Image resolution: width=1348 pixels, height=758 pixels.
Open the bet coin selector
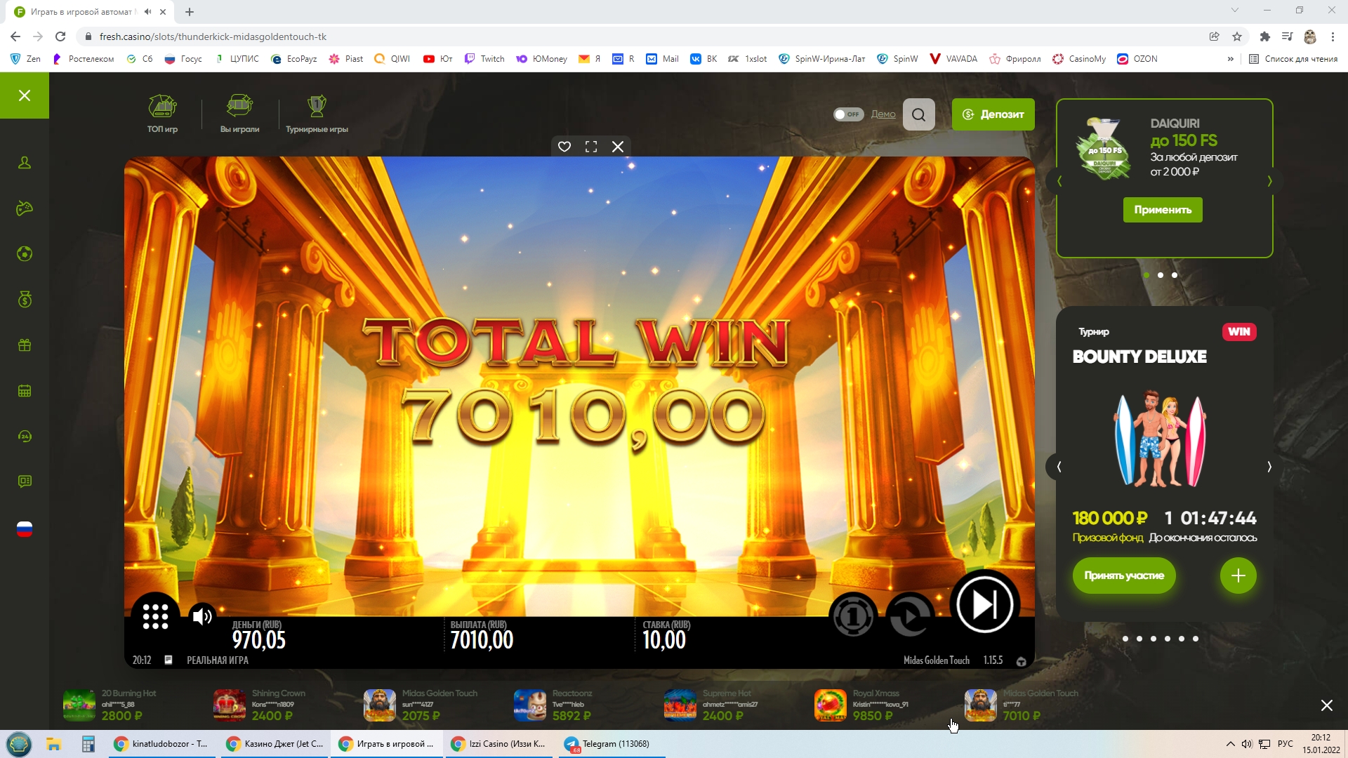(853, 617)
